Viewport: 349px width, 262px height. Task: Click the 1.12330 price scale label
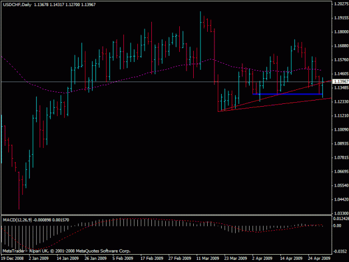341,102
